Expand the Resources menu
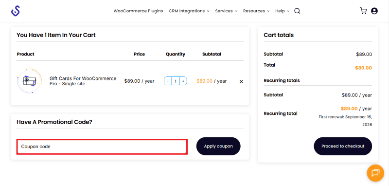The width and height of the screenshot is (389, 186). pos(256,11)
